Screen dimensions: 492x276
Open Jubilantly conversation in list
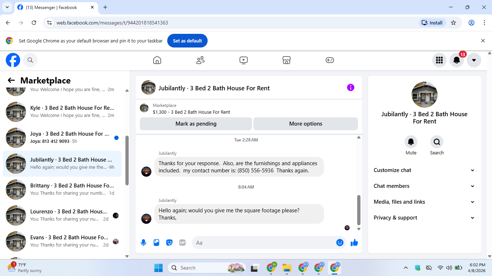(x=62, y=164)
